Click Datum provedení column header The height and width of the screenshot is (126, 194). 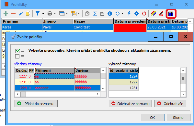[130, 21]
